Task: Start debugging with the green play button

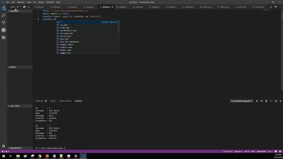Action: [x=18, y=7]
